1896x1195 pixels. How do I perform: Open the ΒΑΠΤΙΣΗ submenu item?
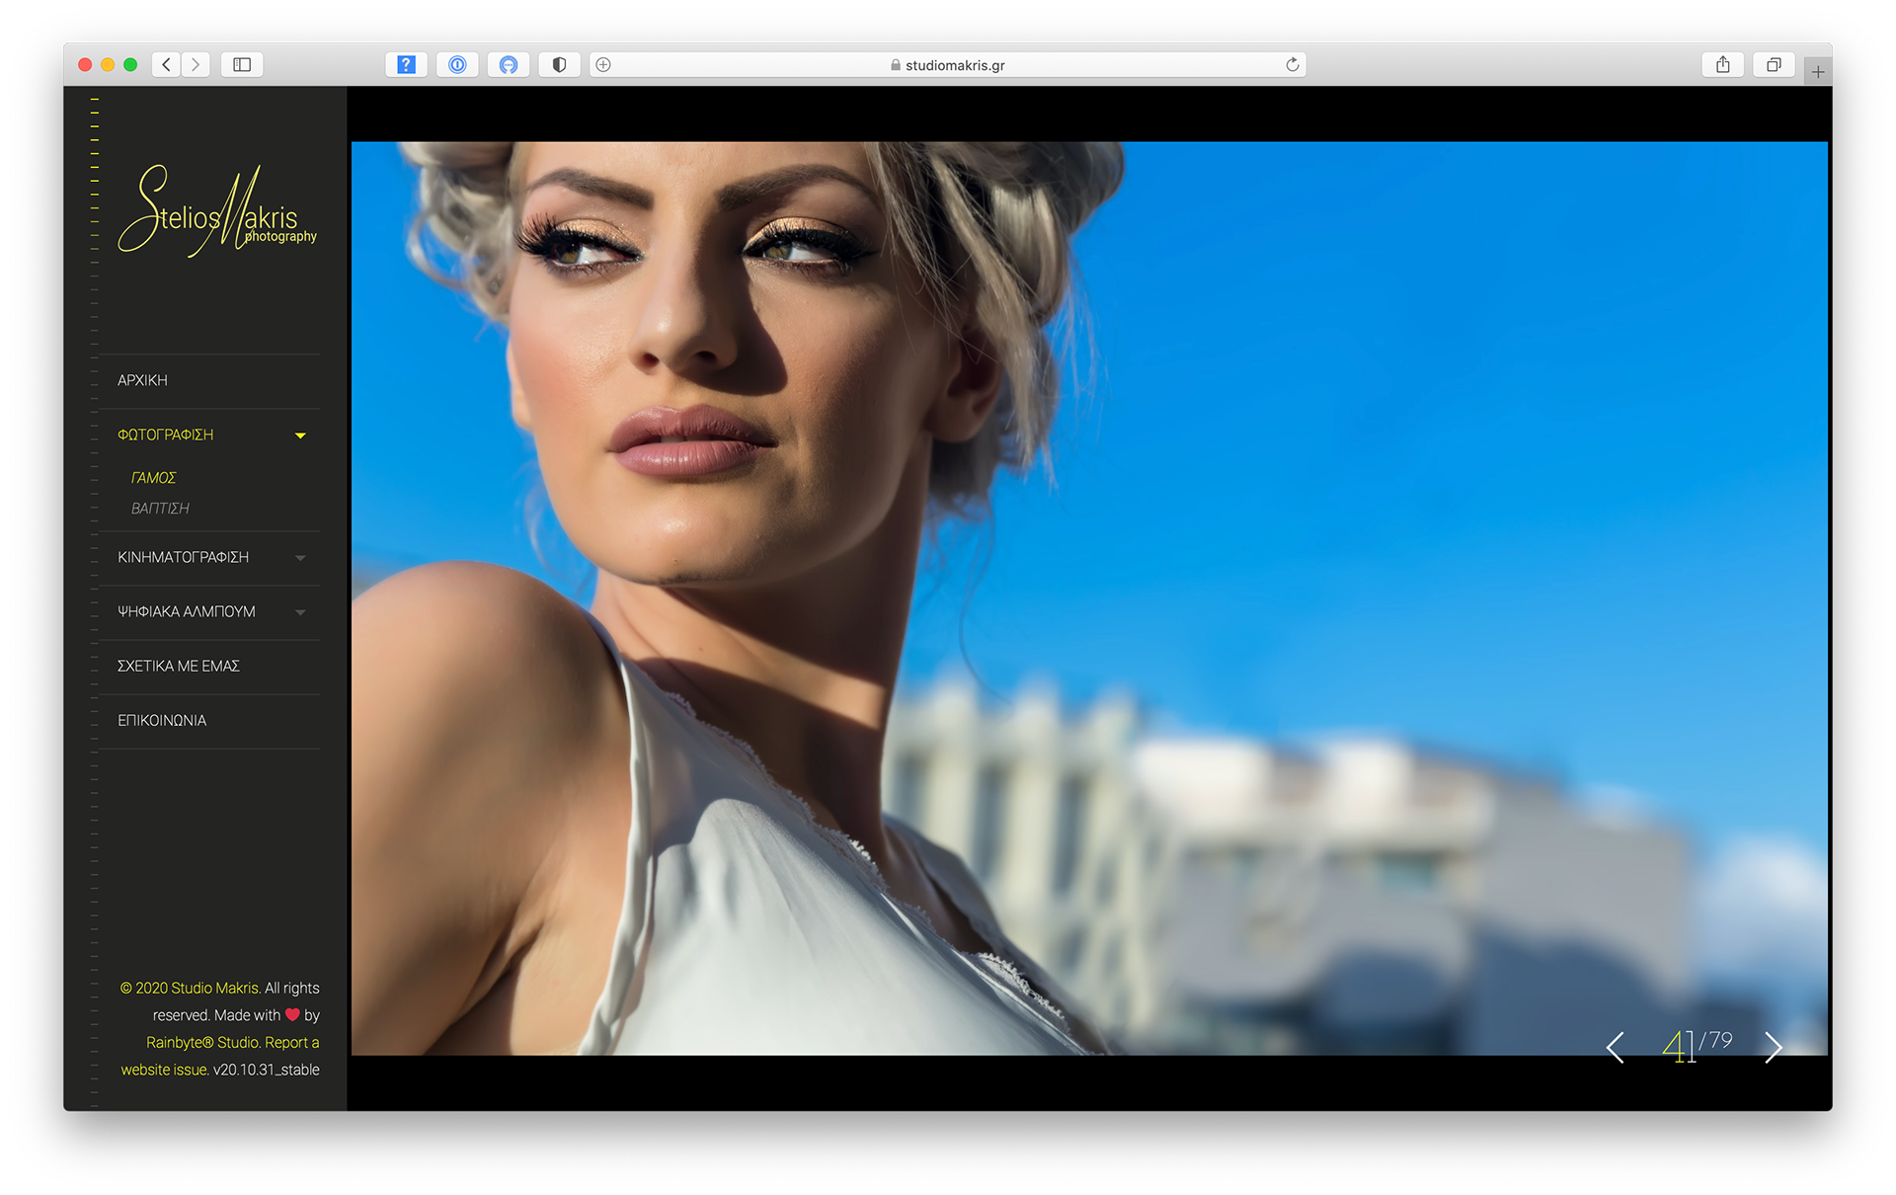pyautogui.click(x=160, y=509)
